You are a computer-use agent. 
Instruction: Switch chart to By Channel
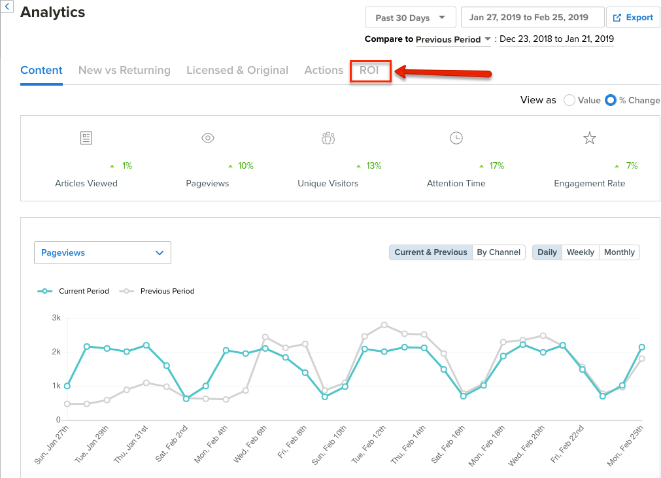click(x=499, y=252)
